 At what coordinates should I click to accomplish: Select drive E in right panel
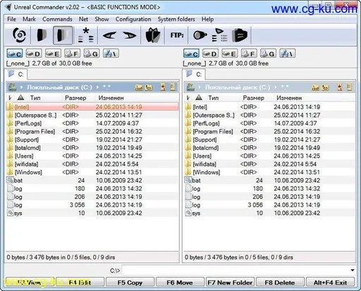(230, 54)
